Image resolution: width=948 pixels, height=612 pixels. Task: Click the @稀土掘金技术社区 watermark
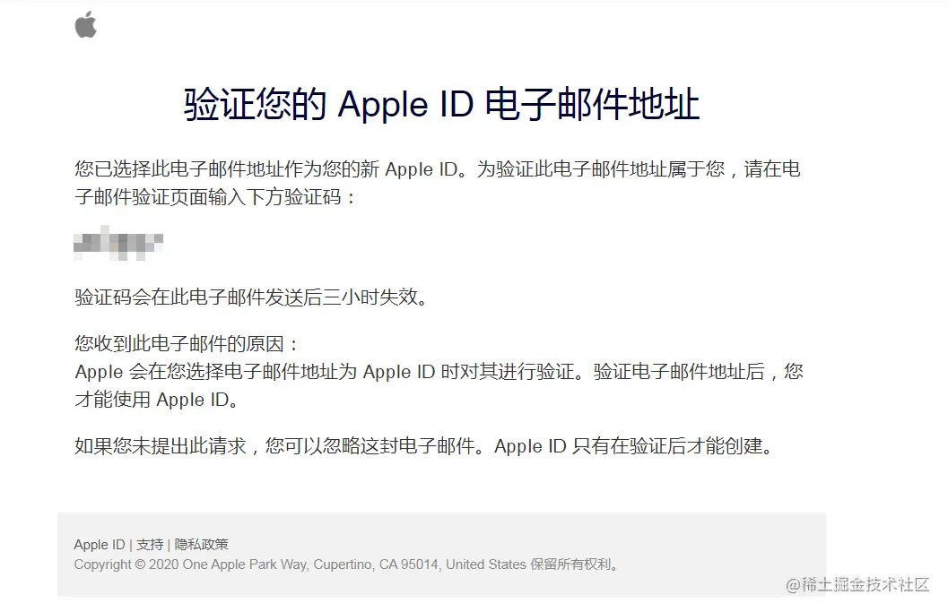click(x=857, y=584)
